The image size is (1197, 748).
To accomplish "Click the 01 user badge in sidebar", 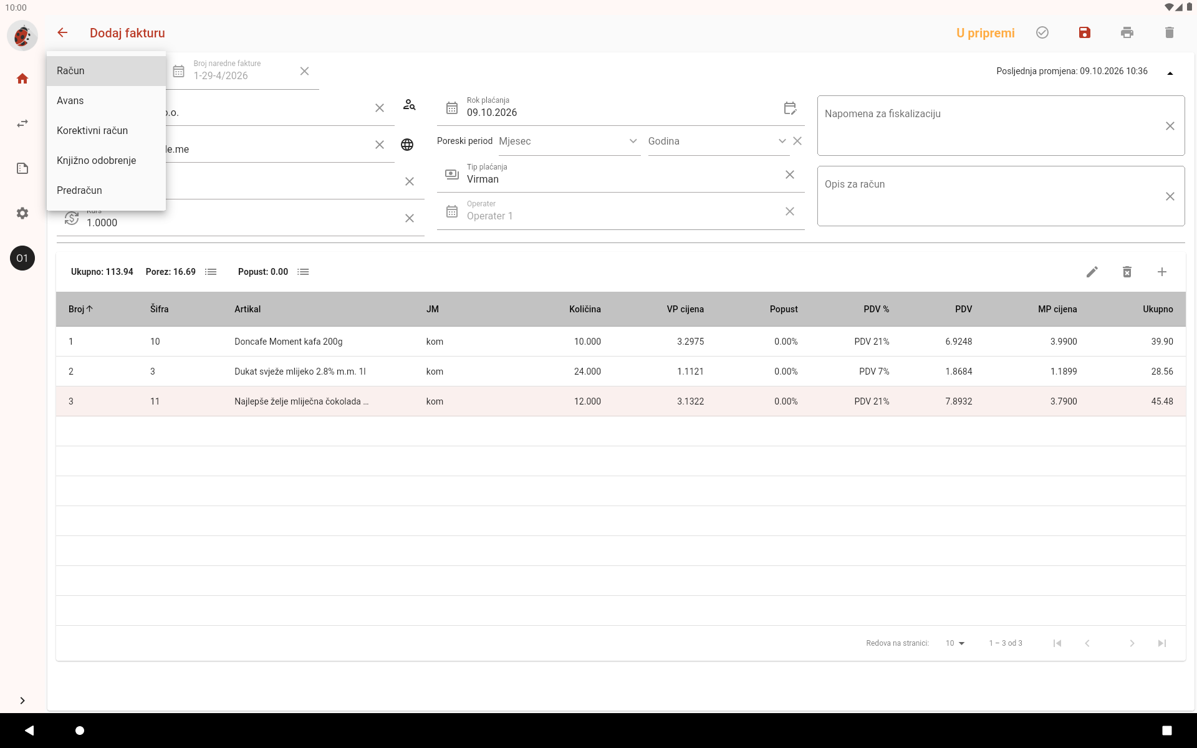I will pos(22,258).
